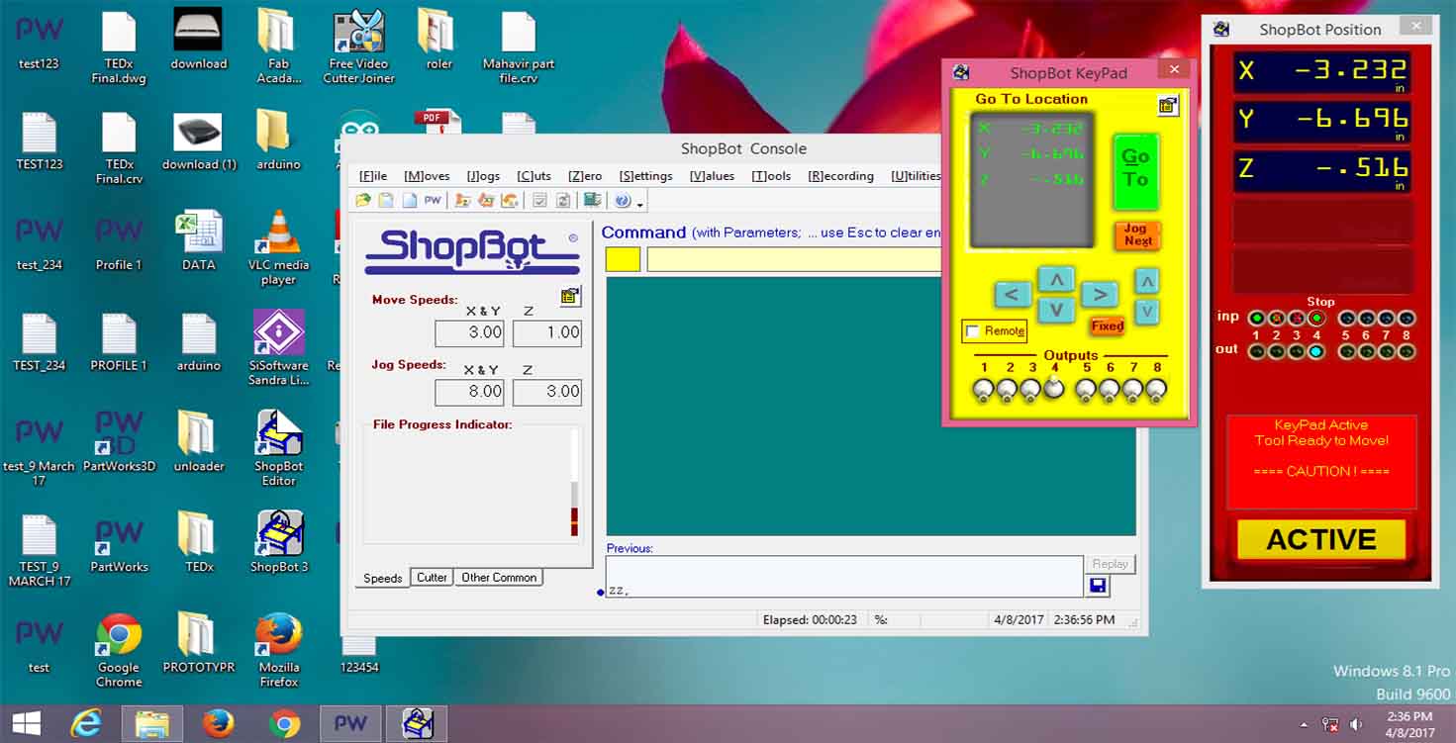The image size is (1456, 743).
Task: Open the unloader folder on desktop
Action: pyautogui.click(x=199, y=441)
